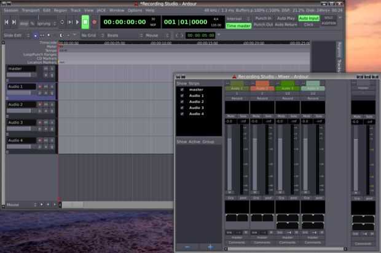Screen dimensions: 381x253
Task: Open the Mouse zoom focus dropdown in toolbar
Action: tap(157, 36)
